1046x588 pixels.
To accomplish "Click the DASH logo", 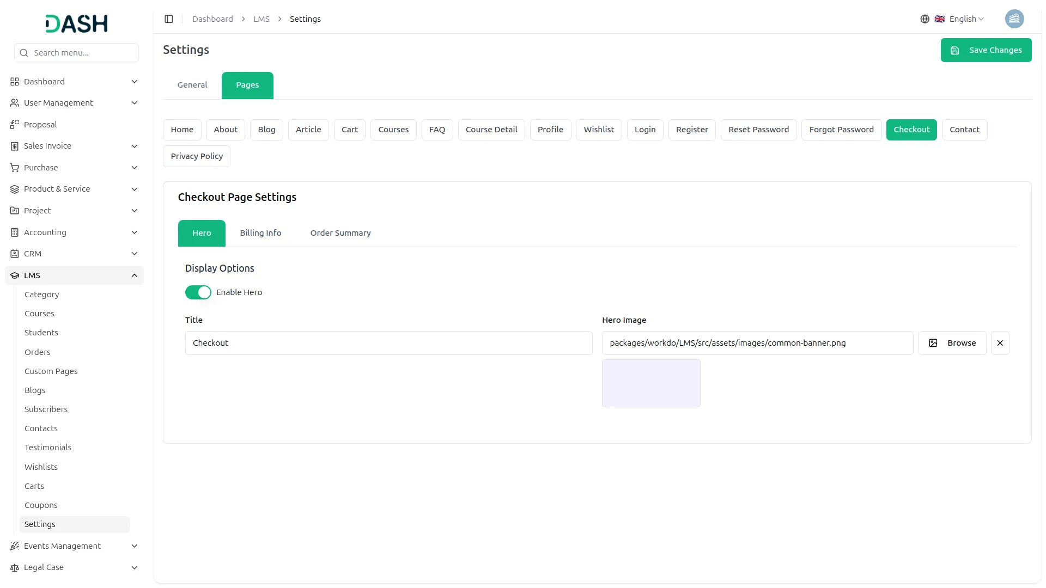I will click(76, 23).
